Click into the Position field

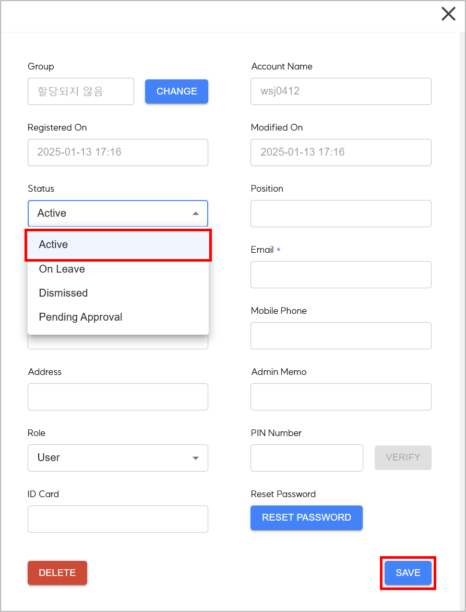341,214
